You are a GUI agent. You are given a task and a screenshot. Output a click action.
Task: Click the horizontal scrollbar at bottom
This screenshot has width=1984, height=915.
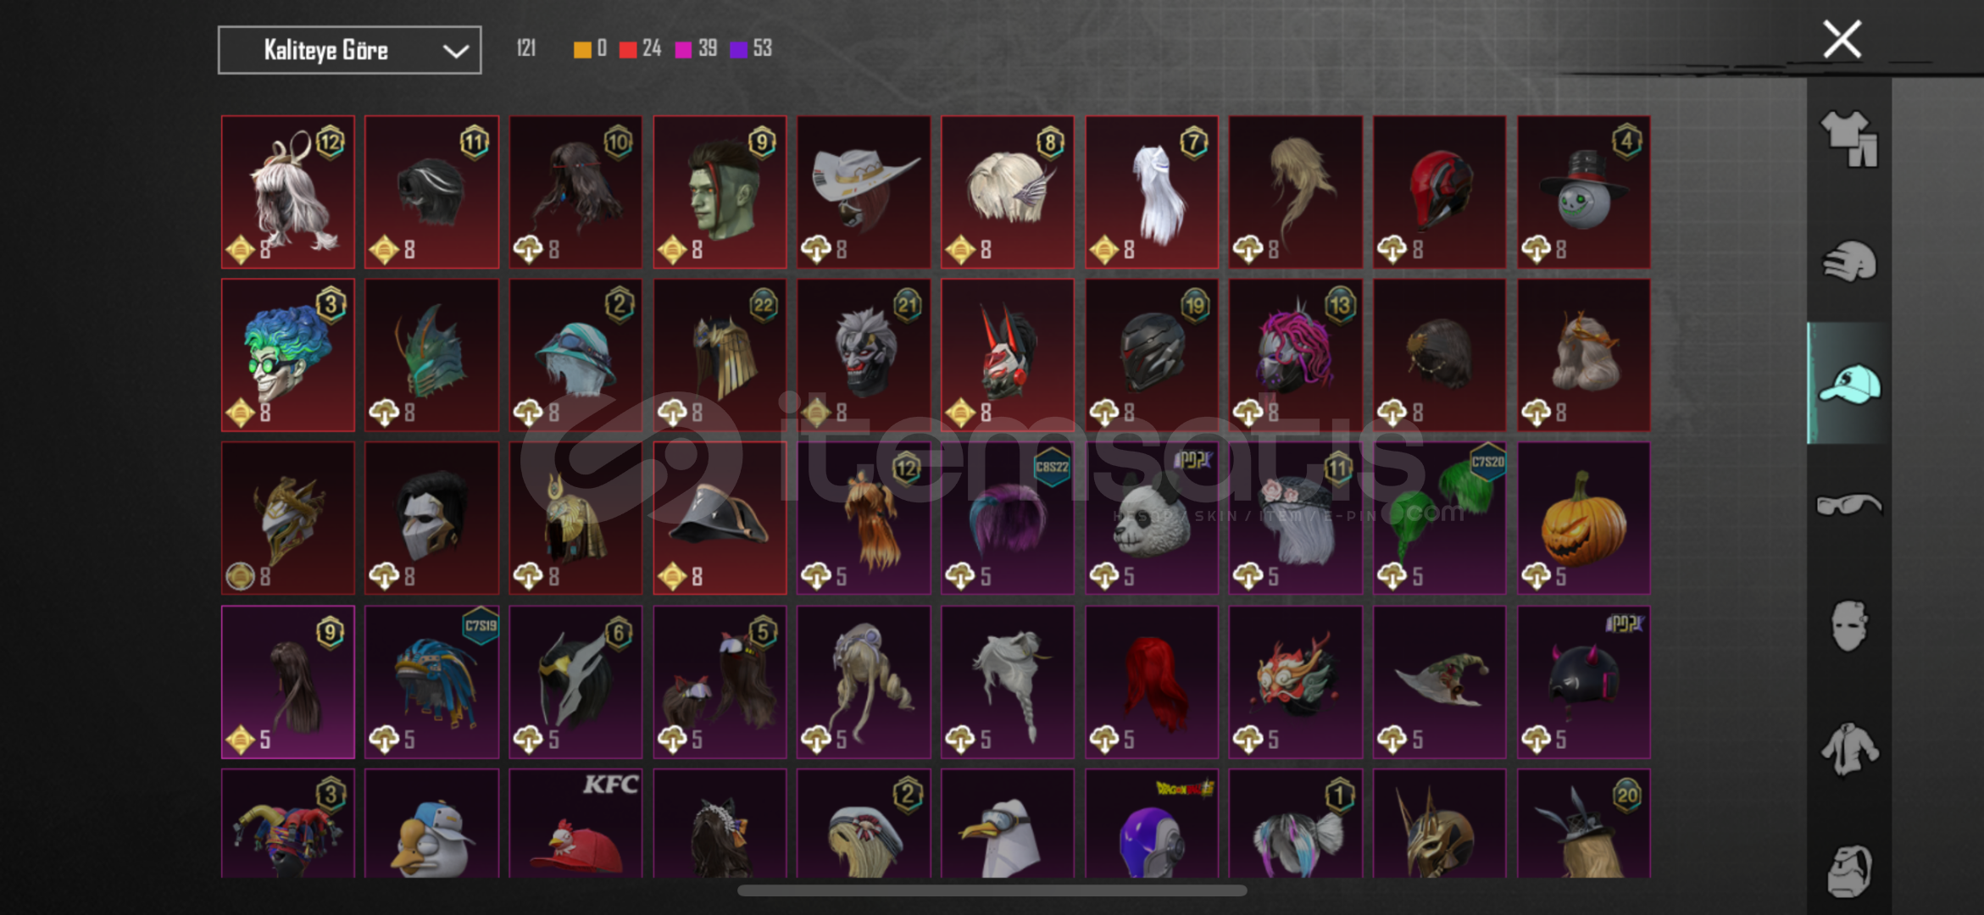[x=992, y=890]
